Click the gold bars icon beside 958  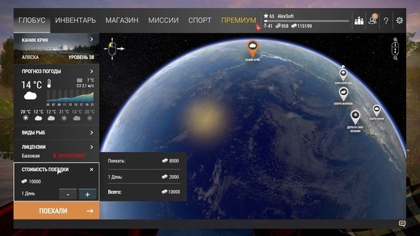pyautogui.click(x=278, y=26)
